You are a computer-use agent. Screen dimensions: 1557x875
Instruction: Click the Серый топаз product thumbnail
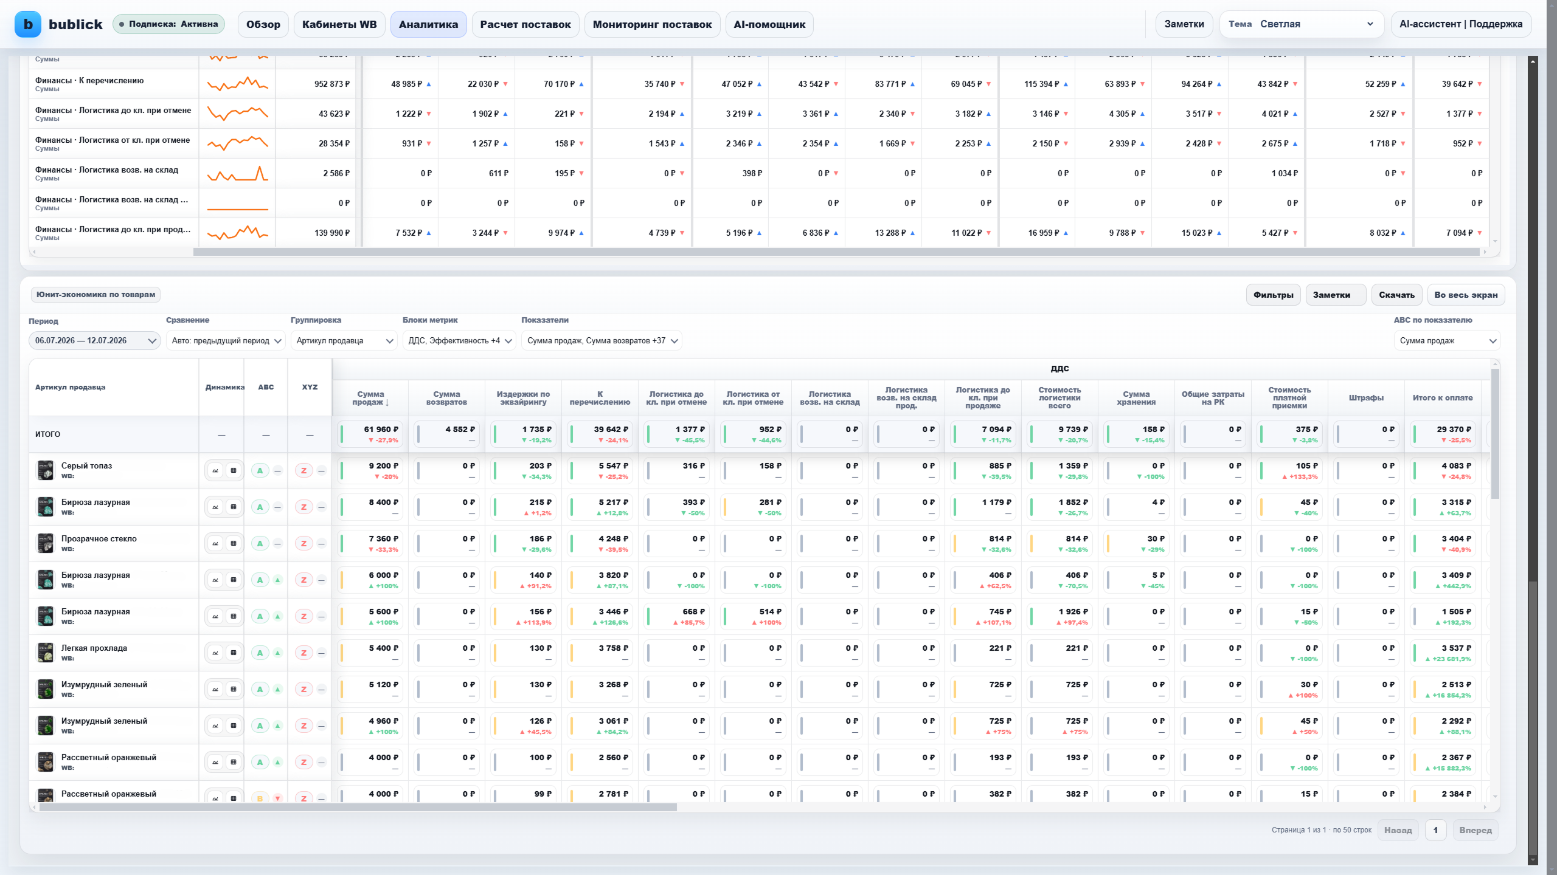pos(46,471)
